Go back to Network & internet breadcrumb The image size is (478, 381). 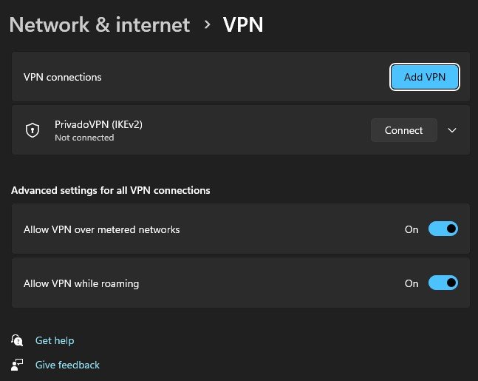click(99, 24)
